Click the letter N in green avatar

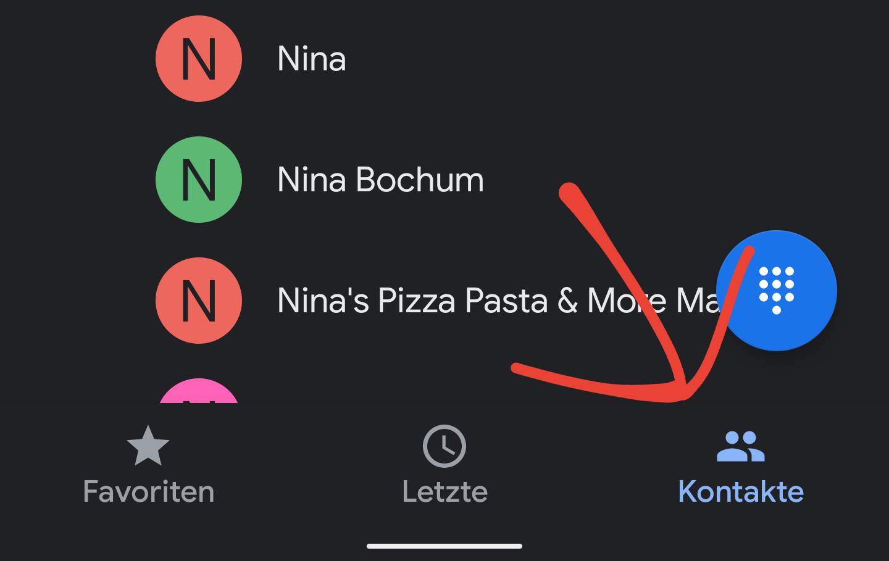tap(199, 180)
